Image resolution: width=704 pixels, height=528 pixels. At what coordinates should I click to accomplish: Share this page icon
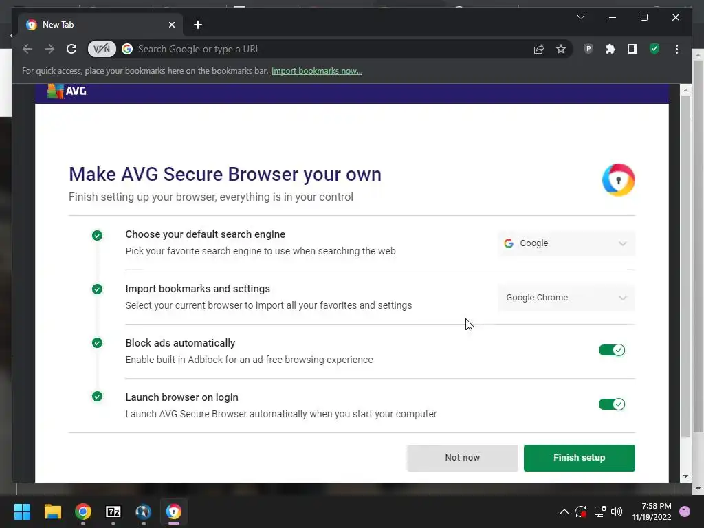click(x=539, y=49)
